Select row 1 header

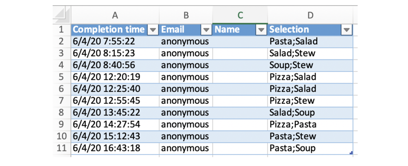point(61,30)
